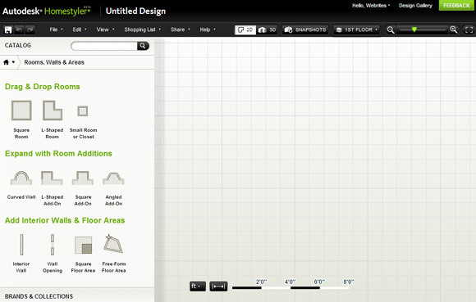Viewport: 476px width, 302px height.
Task: Click the 8'0" scale bar label
Action: point(349,282)
